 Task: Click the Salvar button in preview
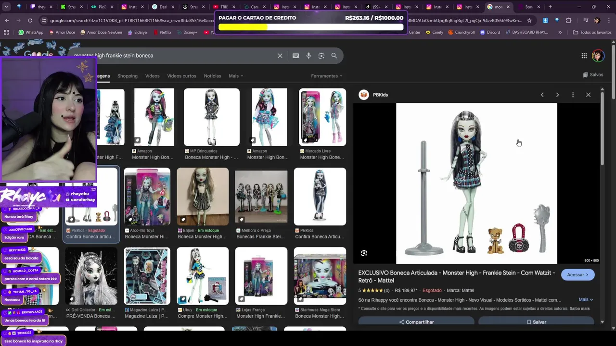tap(536, 322)
